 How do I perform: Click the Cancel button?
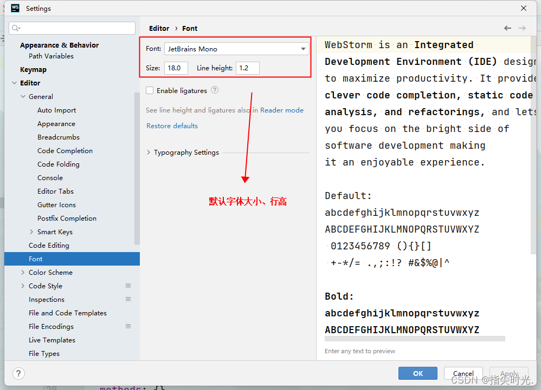tap(463, 373)
